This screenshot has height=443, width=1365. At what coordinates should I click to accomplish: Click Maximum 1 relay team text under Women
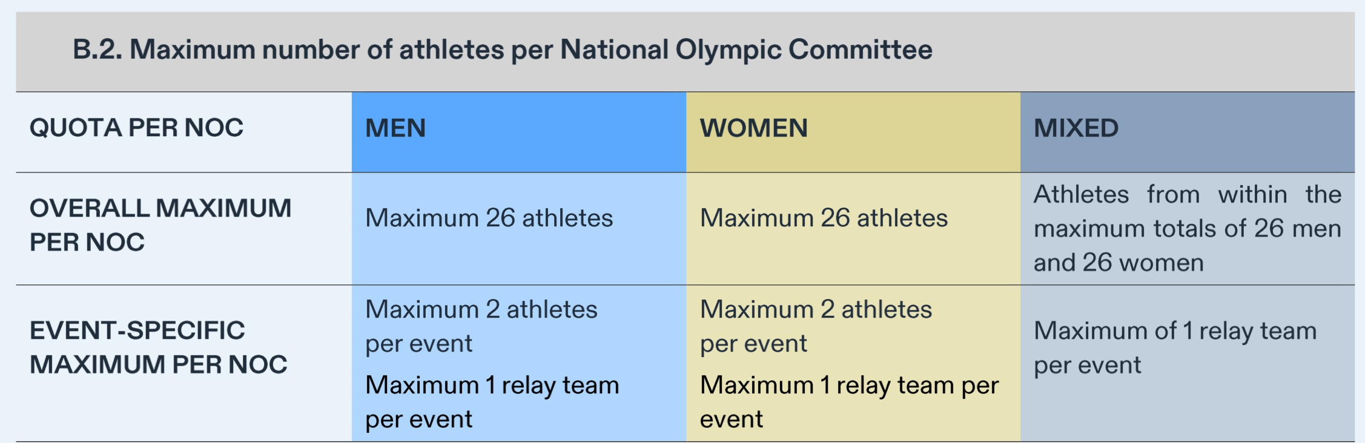(x=849, y=402)
